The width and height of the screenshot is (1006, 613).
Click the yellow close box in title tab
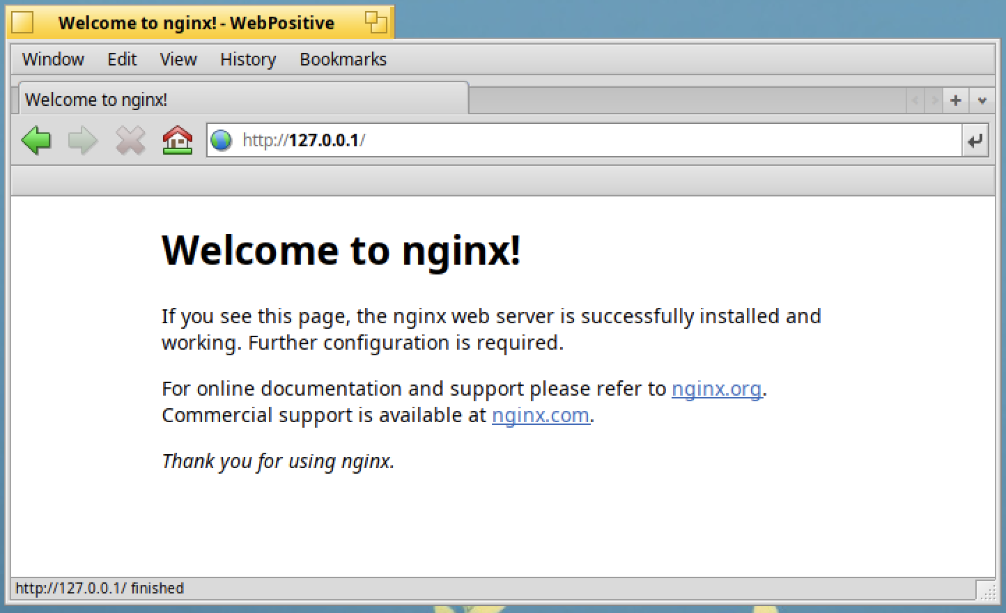22,22
